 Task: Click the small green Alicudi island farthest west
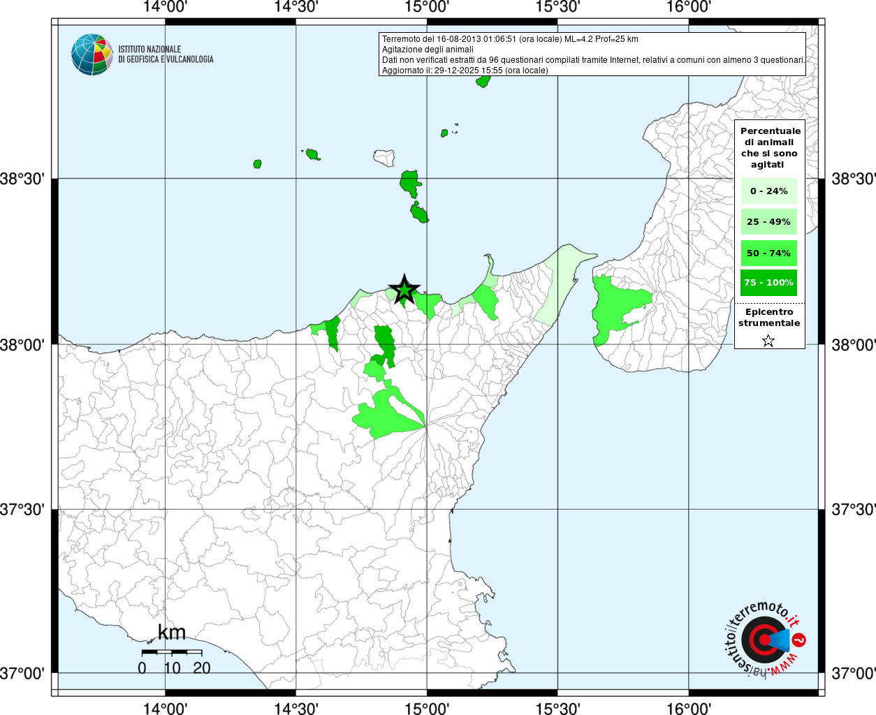(257, 164)
